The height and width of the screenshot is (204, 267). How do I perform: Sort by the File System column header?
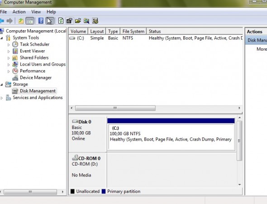pos(133,31)
